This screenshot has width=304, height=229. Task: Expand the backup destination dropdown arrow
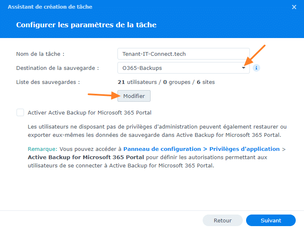[x=244, y=68]
